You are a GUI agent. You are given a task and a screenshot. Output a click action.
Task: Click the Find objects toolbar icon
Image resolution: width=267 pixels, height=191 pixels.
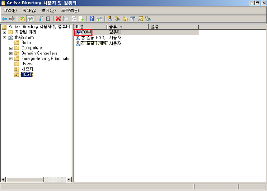[140, 19]
